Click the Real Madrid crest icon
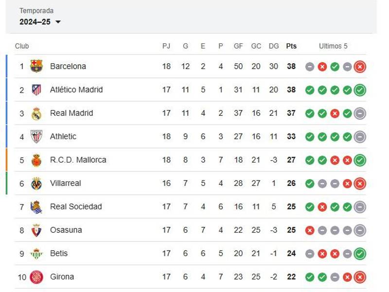 coord(37,113)
